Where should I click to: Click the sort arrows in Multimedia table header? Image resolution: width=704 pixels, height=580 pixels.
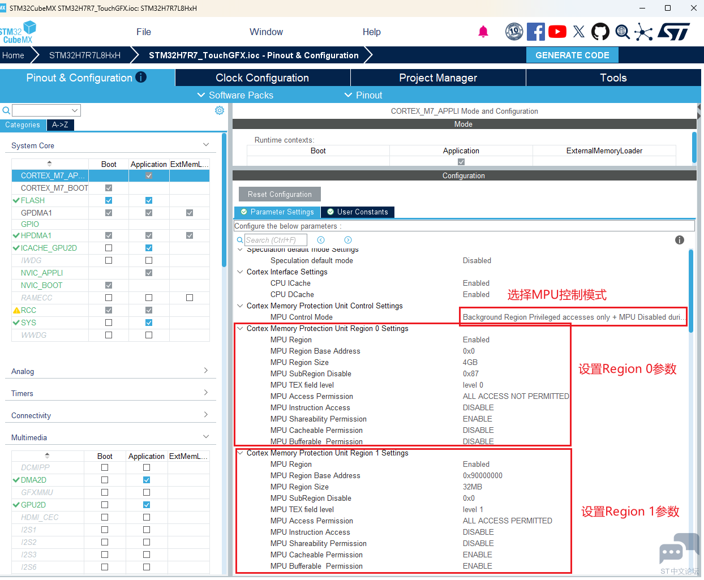pos(47,456)
